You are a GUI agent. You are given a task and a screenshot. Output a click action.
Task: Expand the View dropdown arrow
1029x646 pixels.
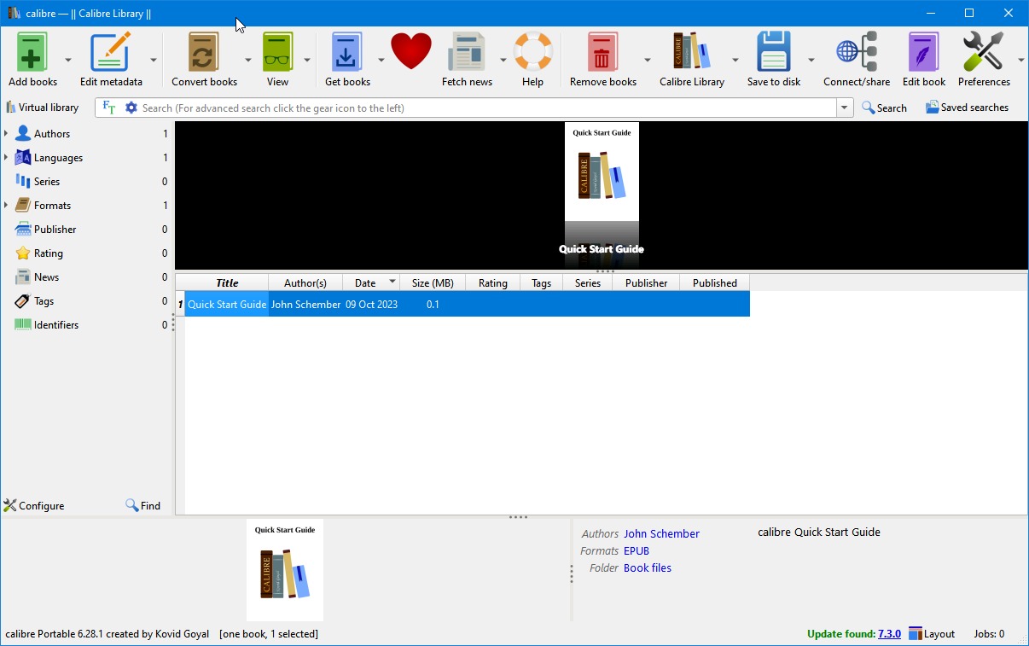[307, 60]
